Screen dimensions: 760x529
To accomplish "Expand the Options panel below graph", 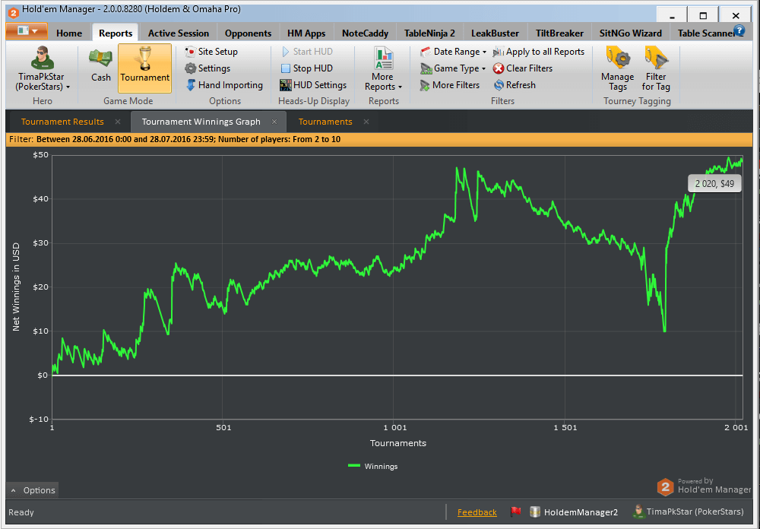I will [33, 490].
